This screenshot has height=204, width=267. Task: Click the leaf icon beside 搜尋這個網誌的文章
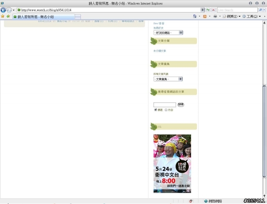[154, 92]
